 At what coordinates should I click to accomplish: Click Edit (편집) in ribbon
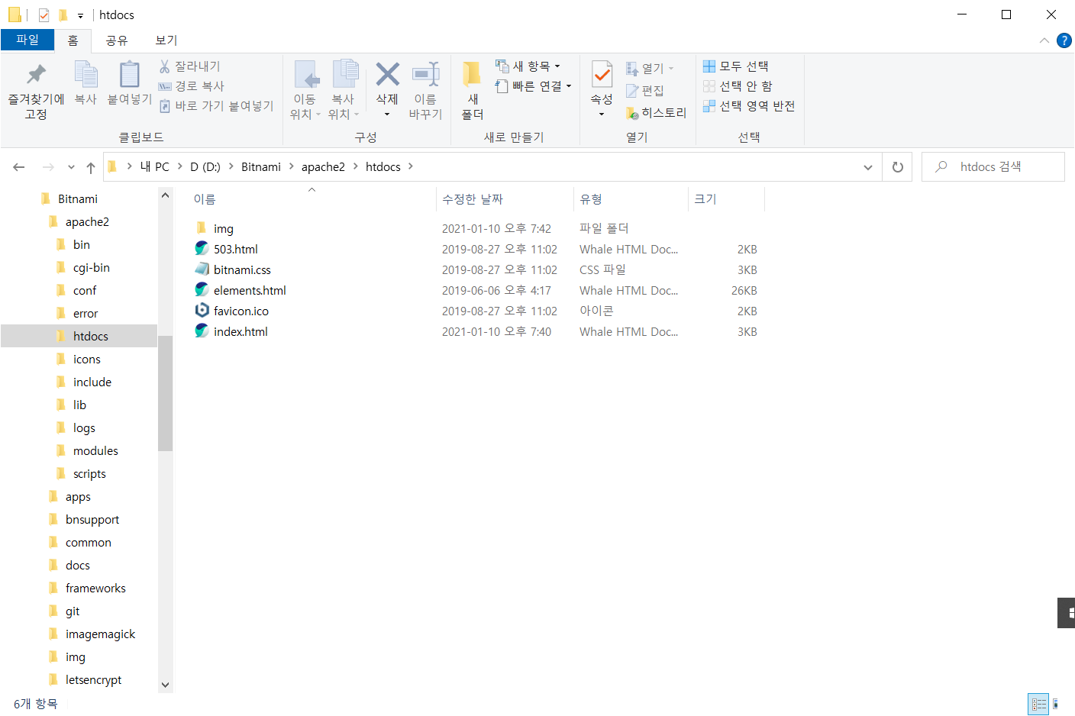tap(645, 91)
